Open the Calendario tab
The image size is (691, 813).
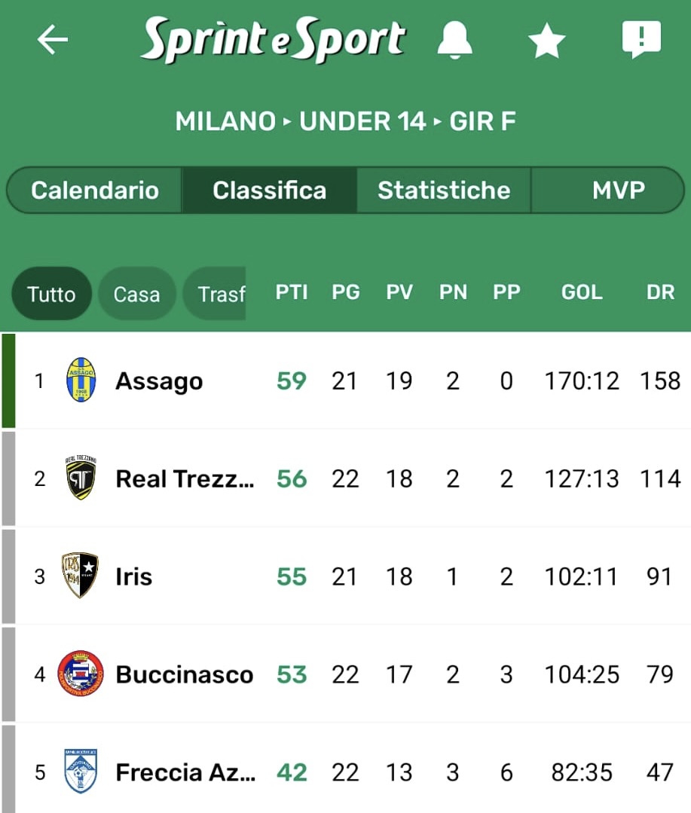pyautogui.click(x=95, y=190)
